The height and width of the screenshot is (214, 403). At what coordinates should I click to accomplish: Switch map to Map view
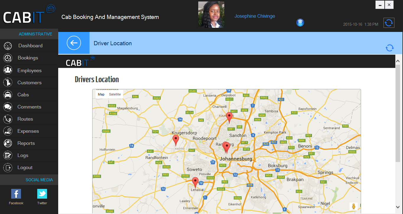point(101,94)
